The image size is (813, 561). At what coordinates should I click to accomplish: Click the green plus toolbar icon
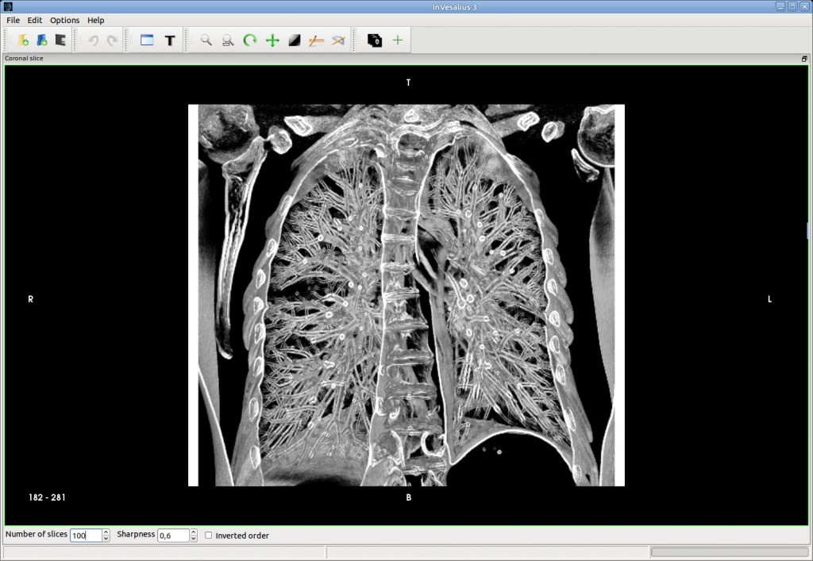point(398,40)
